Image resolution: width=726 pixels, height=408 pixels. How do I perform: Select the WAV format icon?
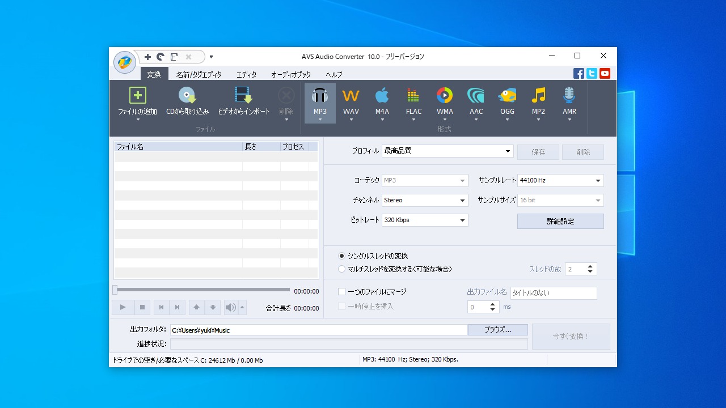[351, 95]
